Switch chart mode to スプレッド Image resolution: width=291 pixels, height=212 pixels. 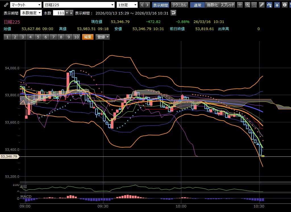(x=228, y=5)
